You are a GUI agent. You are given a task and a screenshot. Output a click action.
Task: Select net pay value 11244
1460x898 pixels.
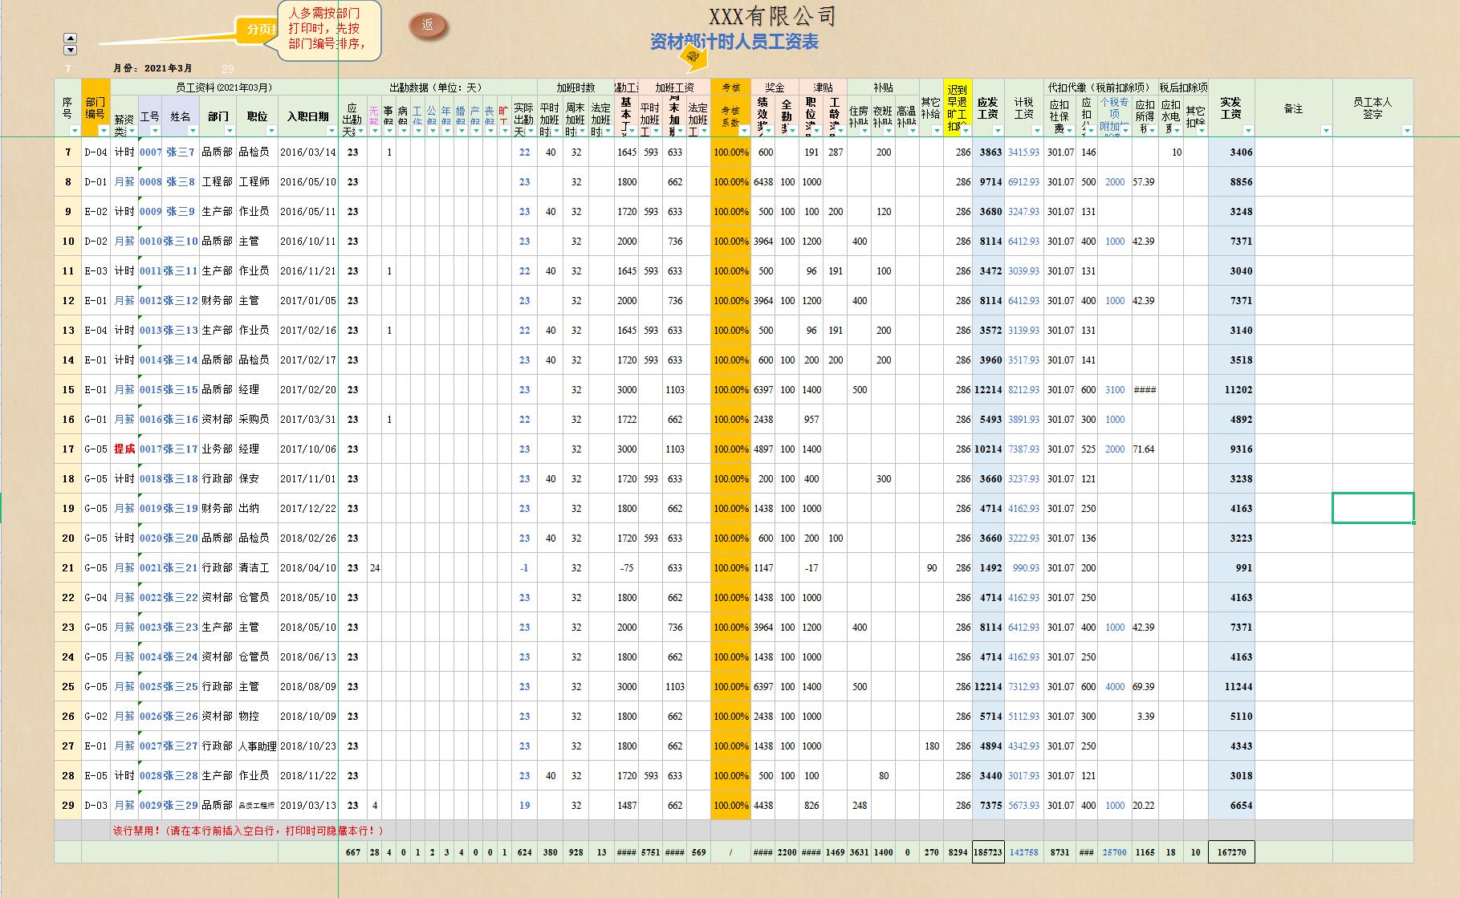point(1231,687)
